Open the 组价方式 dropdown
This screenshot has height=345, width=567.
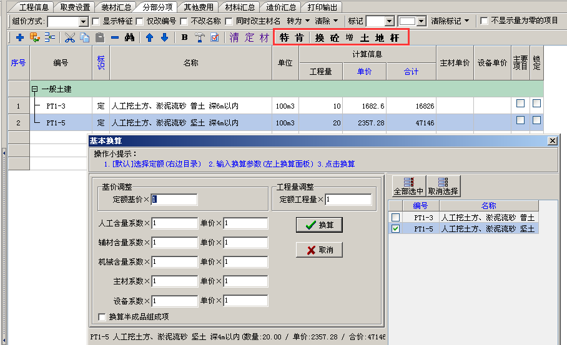tap(84, 22)
